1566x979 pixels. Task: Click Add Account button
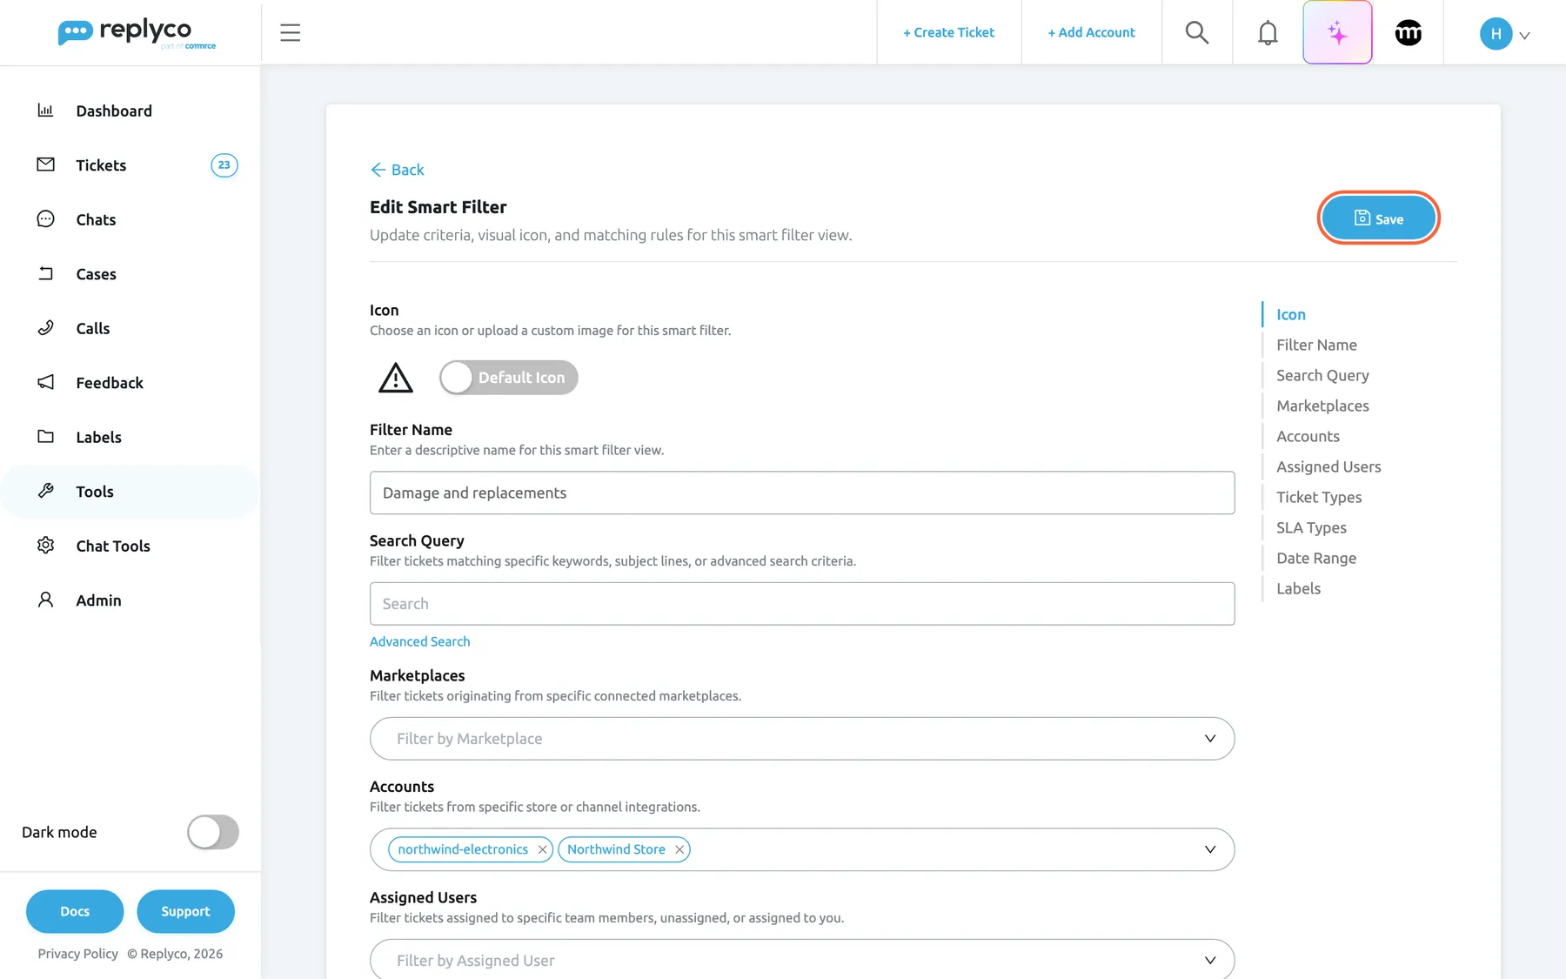point(1091,32)
